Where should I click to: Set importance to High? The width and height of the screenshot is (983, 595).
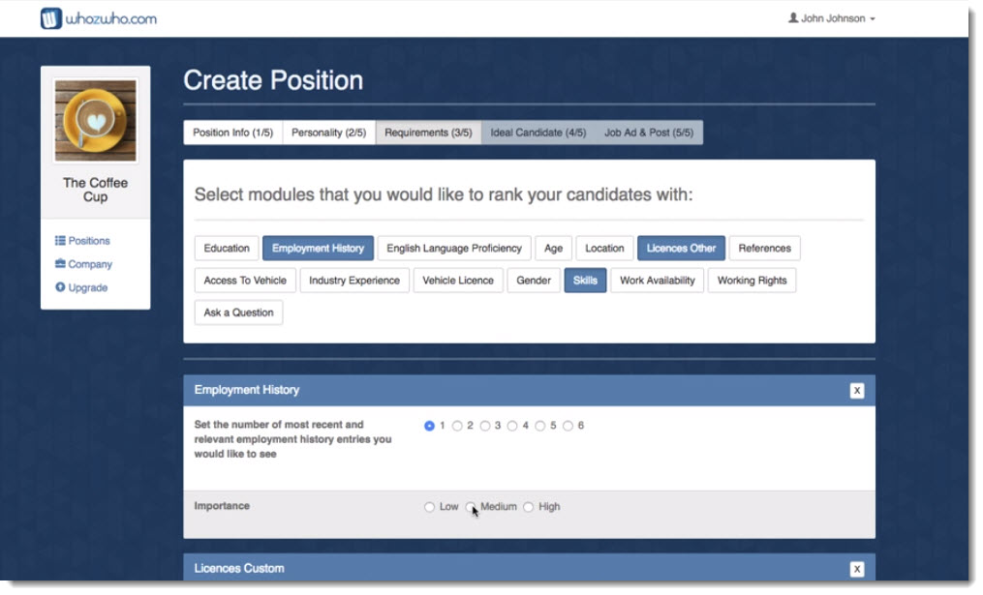[x=528, y=507]
